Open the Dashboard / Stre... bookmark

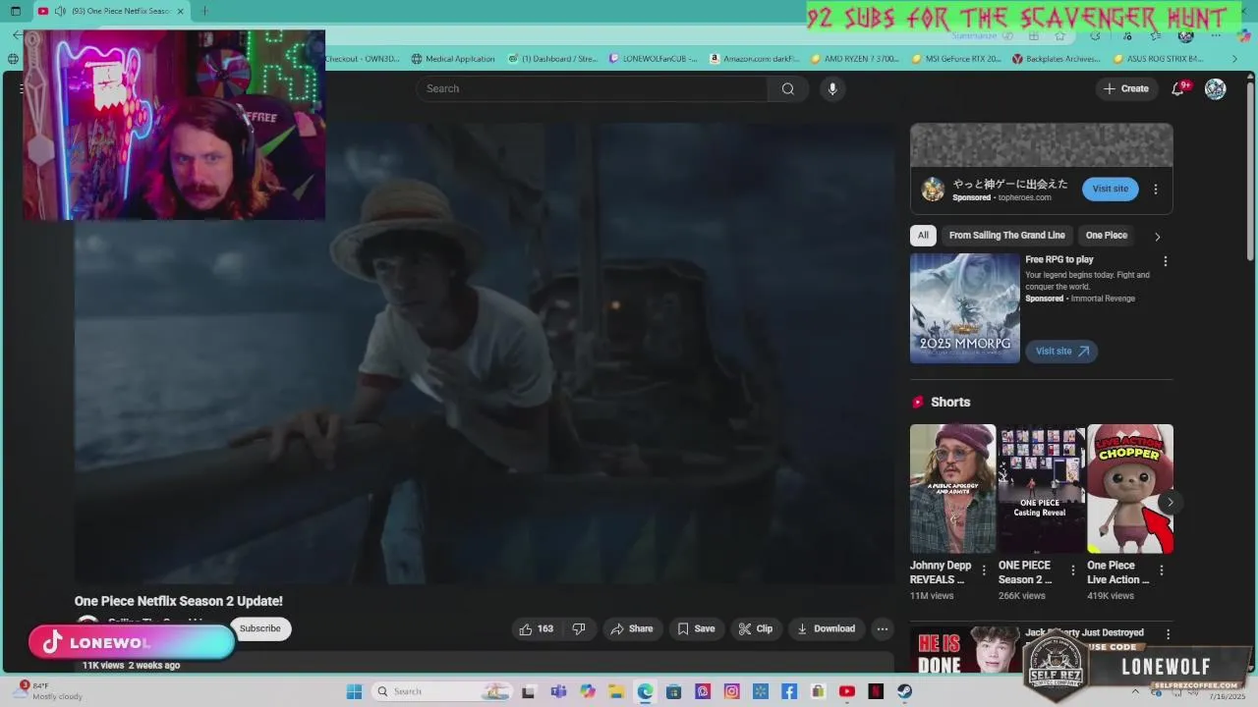coord(553,59)
